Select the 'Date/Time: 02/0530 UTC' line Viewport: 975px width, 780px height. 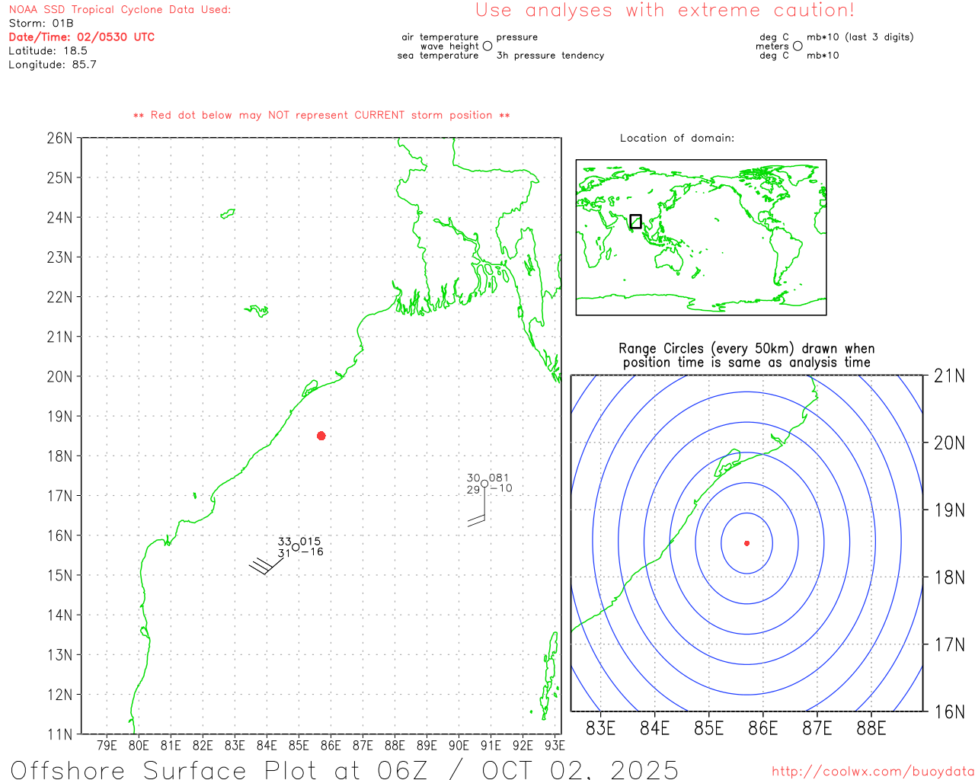[x=82, y=37]
